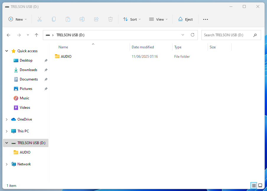Viewport: 267px width, 191px height.
Task: Open the View layout dropdown
Action: point(158,19)
